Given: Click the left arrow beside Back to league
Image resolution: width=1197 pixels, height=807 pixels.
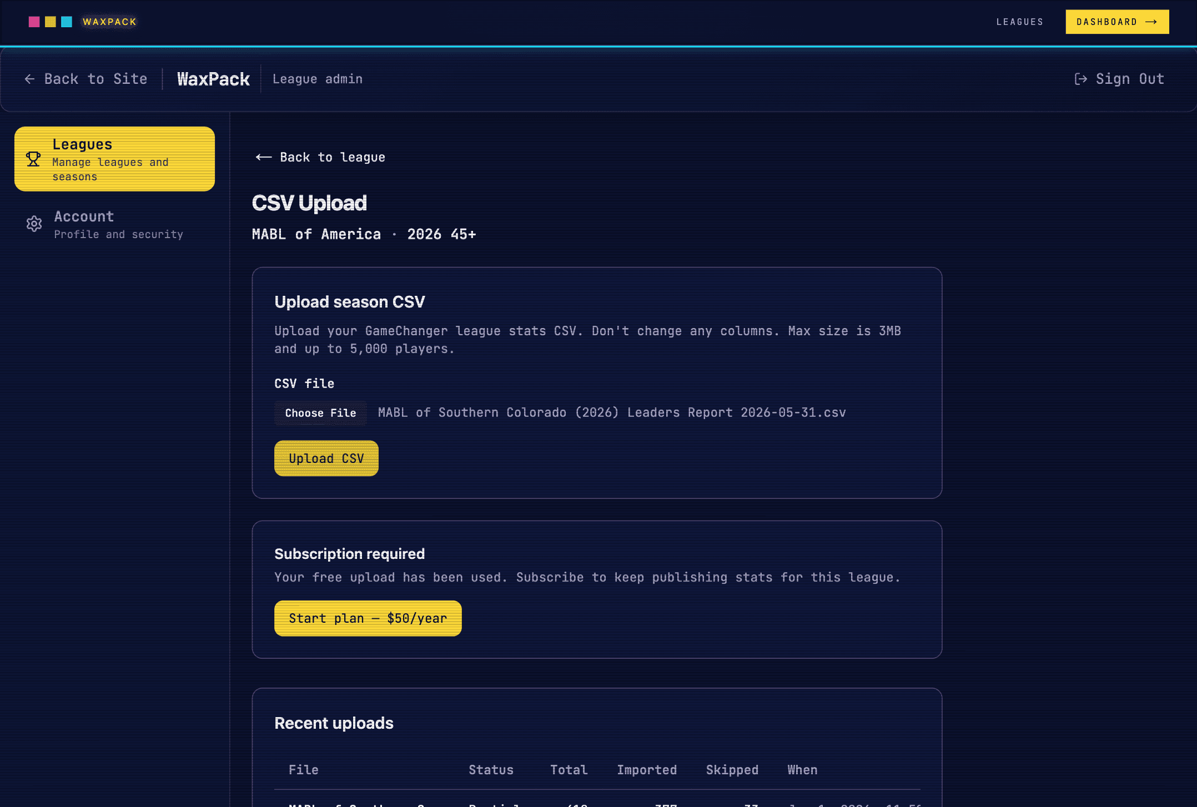Looking at the screenshot, I should (263, 157).
